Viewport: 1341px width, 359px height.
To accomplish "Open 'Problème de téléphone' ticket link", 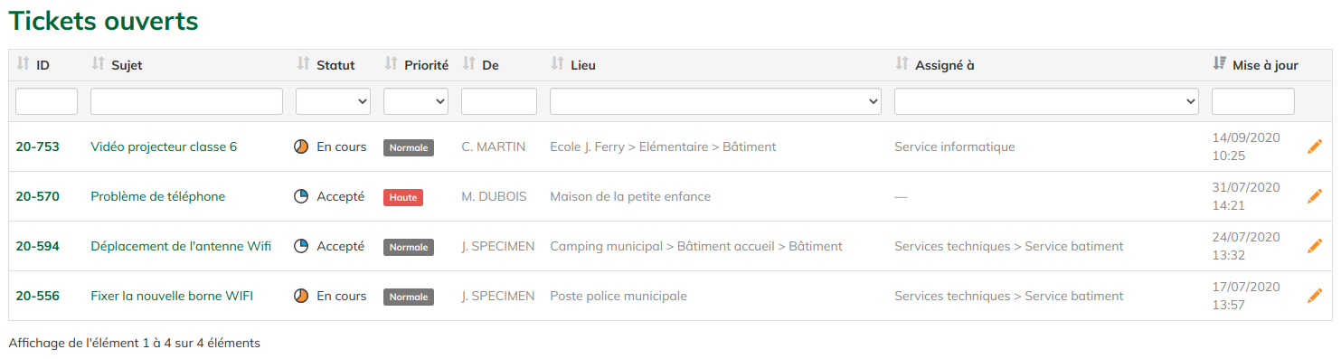I will pyautogui.click(x=158, y=196).
